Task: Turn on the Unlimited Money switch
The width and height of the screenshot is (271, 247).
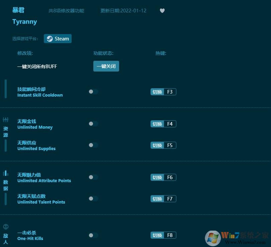Action: click(93, 124)
